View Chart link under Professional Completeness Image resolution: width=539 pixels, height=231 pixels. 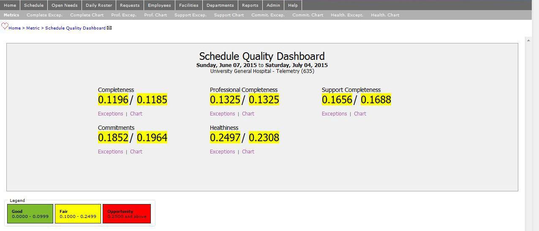pyautogui.click(x=248, y=114)
